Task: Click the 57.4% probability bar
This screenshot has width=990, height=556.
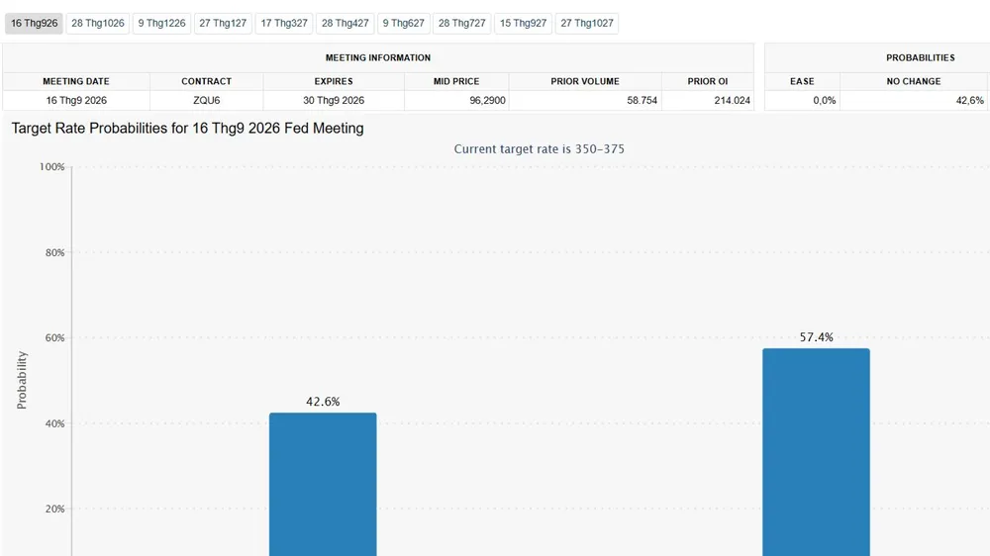Action: point(816,452)
